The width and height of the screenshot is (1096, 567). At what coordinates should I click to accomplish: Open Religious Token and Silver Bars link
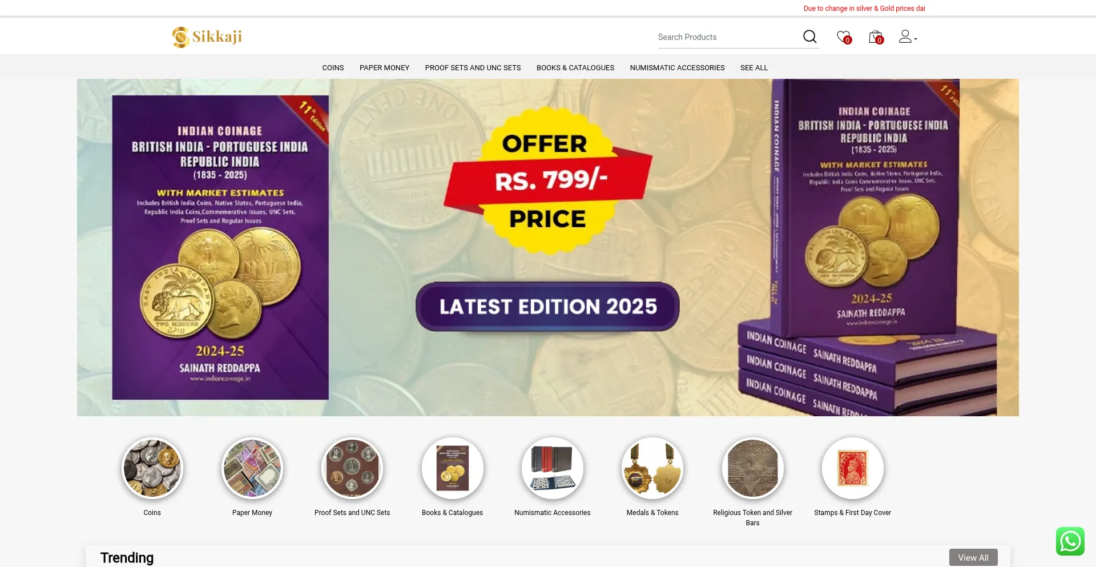pyautogui.click(x=752, y=517)
